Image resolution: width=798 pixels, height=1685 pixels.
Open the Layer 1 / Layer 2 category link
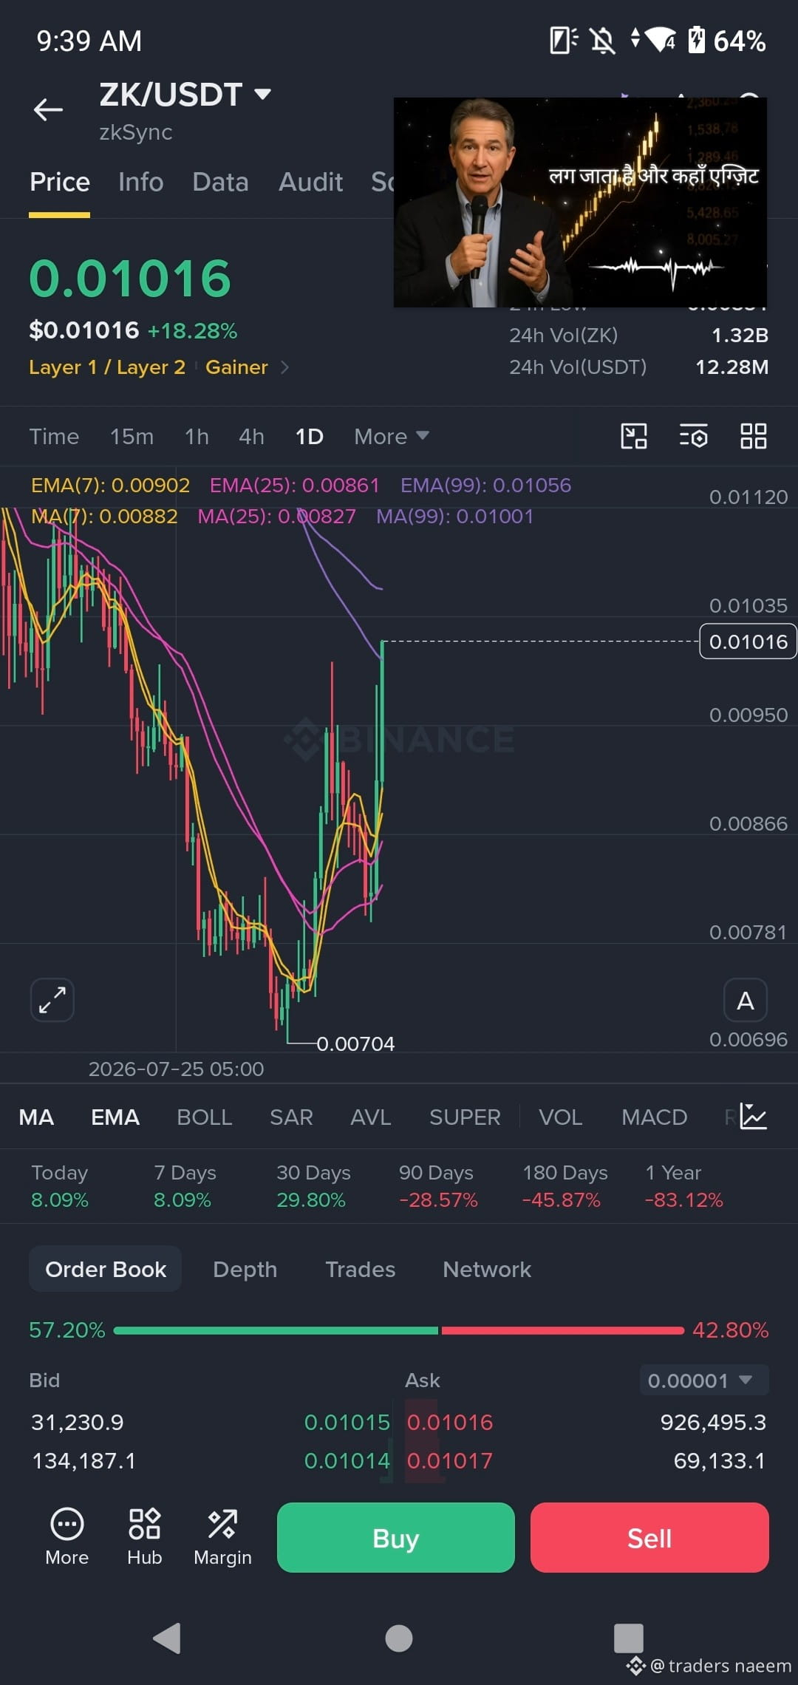coord(107,367)
